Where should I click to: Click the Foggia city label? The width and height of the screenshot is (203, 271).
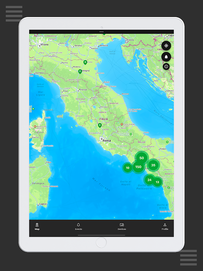point(163,149)
